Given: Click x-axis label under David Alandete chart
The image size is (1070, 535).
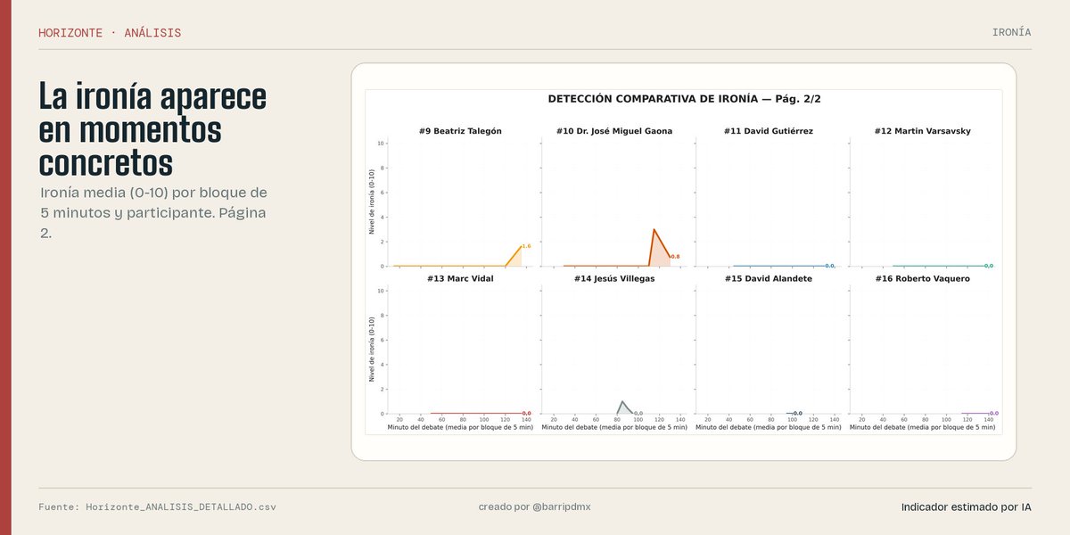Looking at the screenshot, I should 769,428.
